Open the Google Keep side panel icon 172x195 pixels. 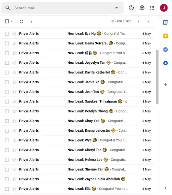pyautogui.click(x=166, y=36)
